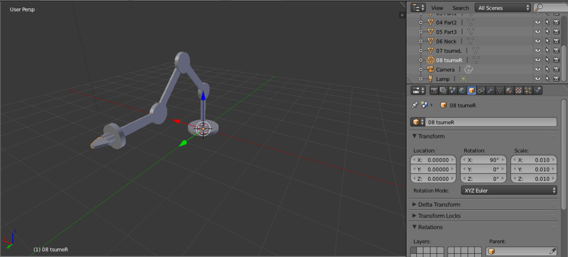Open the Outliner View menu
568x257 pixels.
click(437, 8)
